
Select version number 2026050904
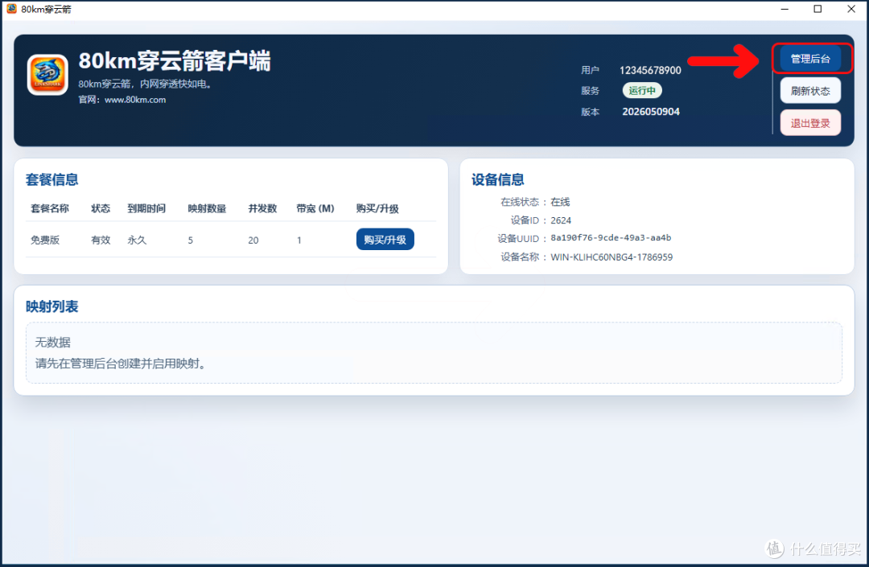click(651, 112)
